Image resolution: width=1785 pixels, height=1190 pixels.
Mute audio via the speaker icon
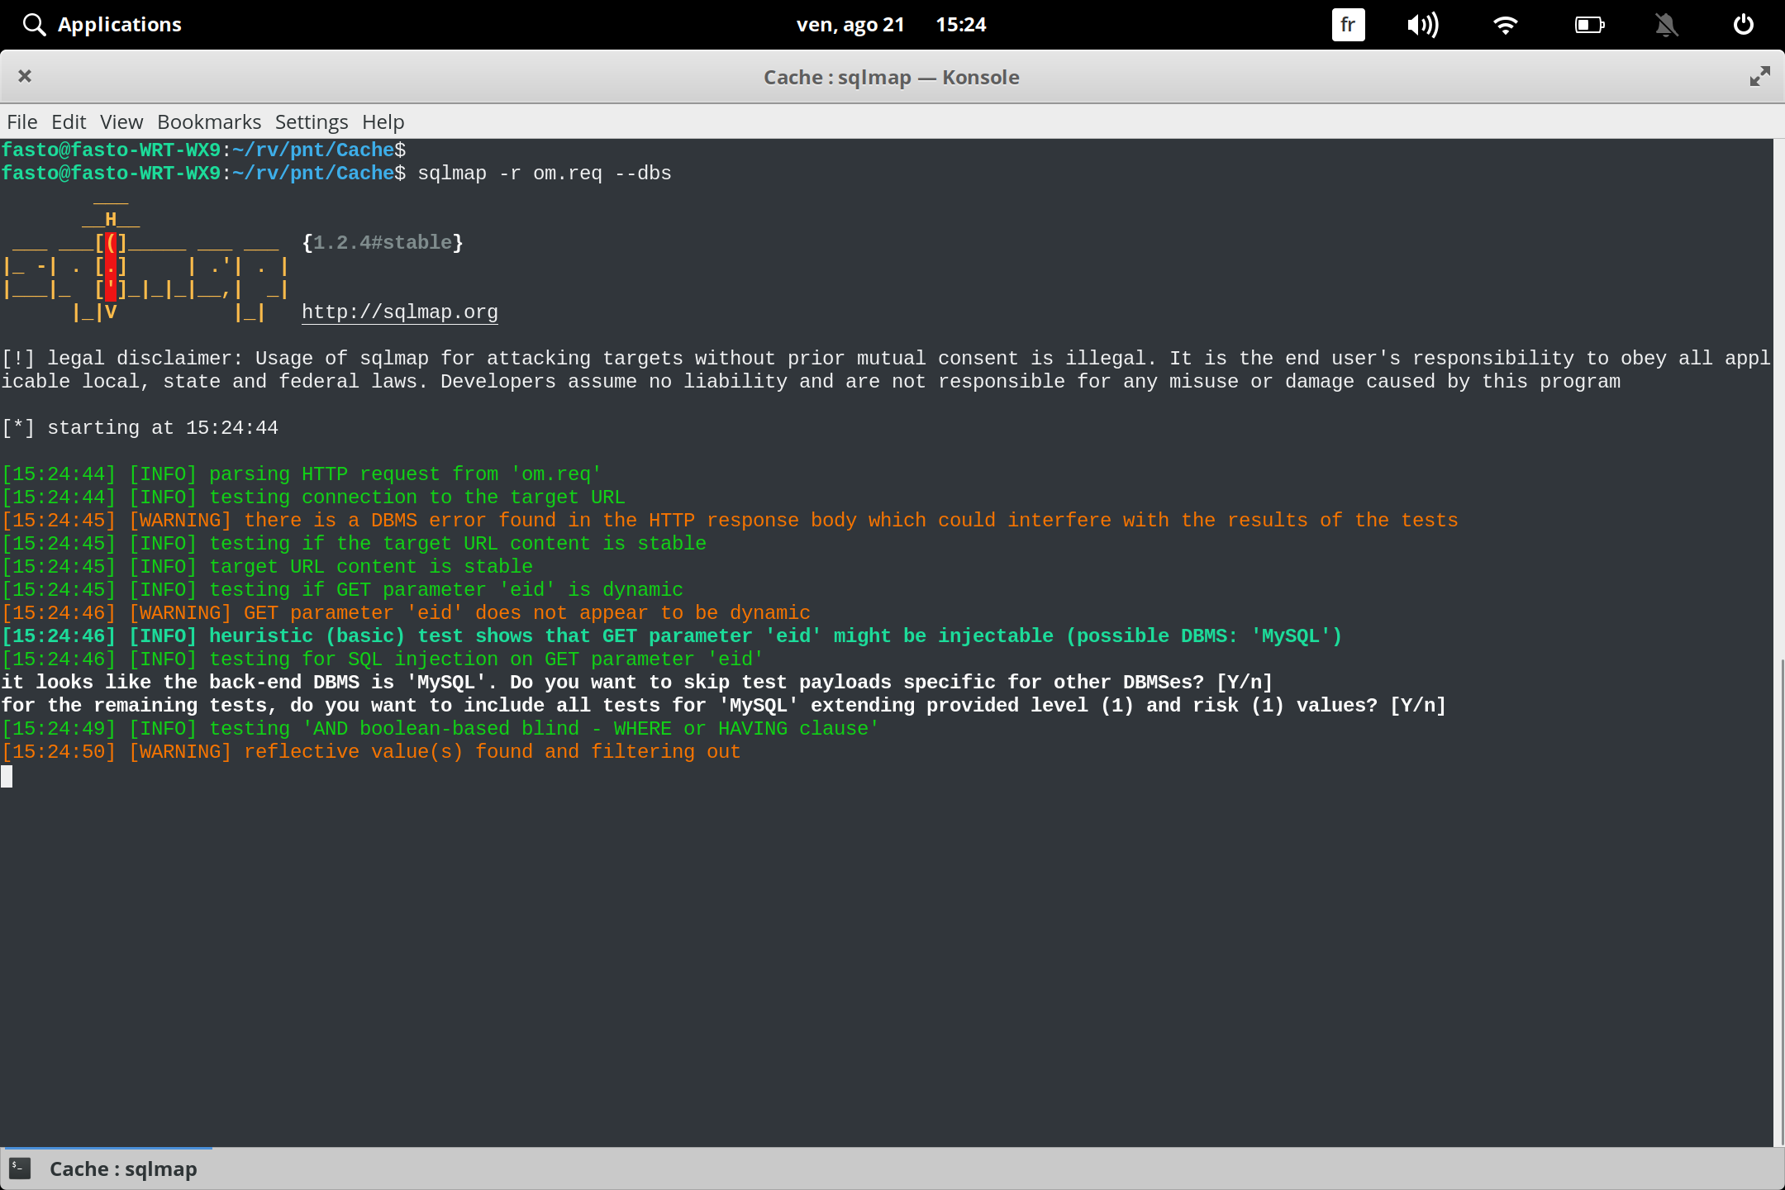(1422, 24)
